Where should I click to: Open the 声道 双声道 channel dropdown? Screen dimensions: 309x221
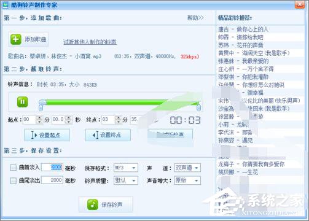[x=187, y=168]
